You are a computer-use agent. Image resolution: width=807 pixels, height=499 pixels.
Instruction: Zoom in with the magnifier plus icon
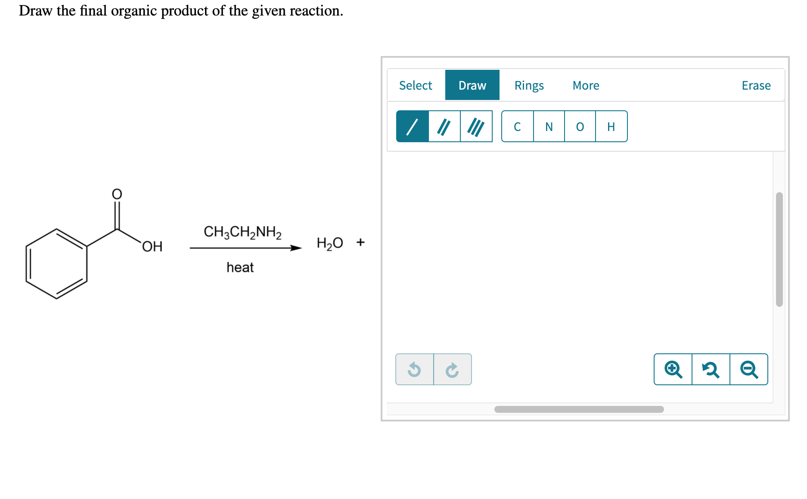(673, 369)
